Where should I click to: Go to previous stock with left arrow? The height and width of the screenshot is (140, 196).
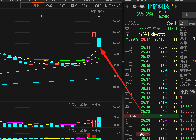(x=127, y=7)
